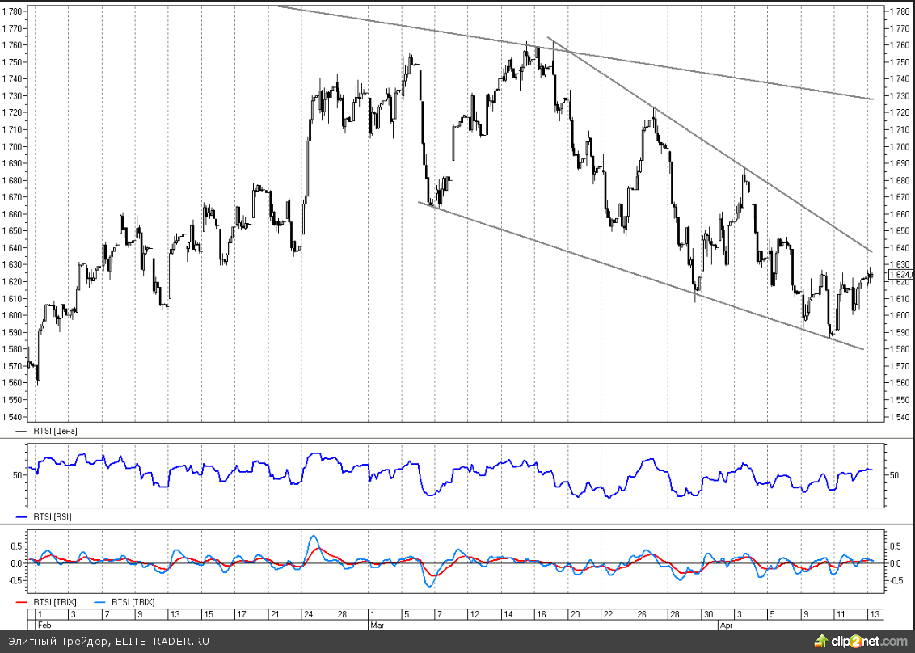Viewport: 915px width, 653px height.
Task: Click the current price tag 1 624,0
Action: coord(901,274)
